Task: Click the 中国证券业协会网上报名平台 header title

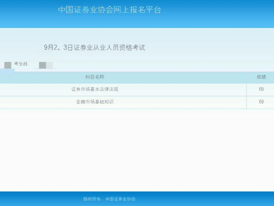Action: tap(110, 10)
